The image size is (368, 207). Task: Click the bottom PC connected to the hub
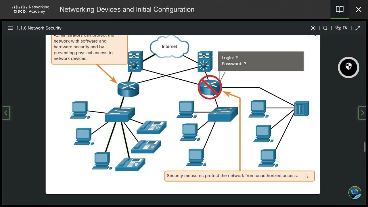[x=268, y=158]
